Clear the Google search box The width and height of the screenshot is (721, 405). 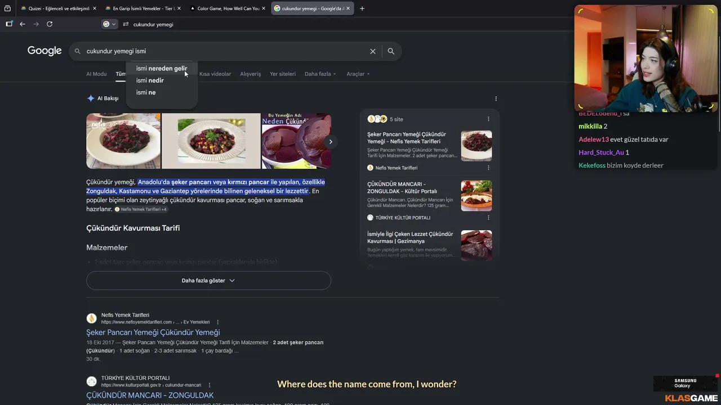tap(372, 51)
